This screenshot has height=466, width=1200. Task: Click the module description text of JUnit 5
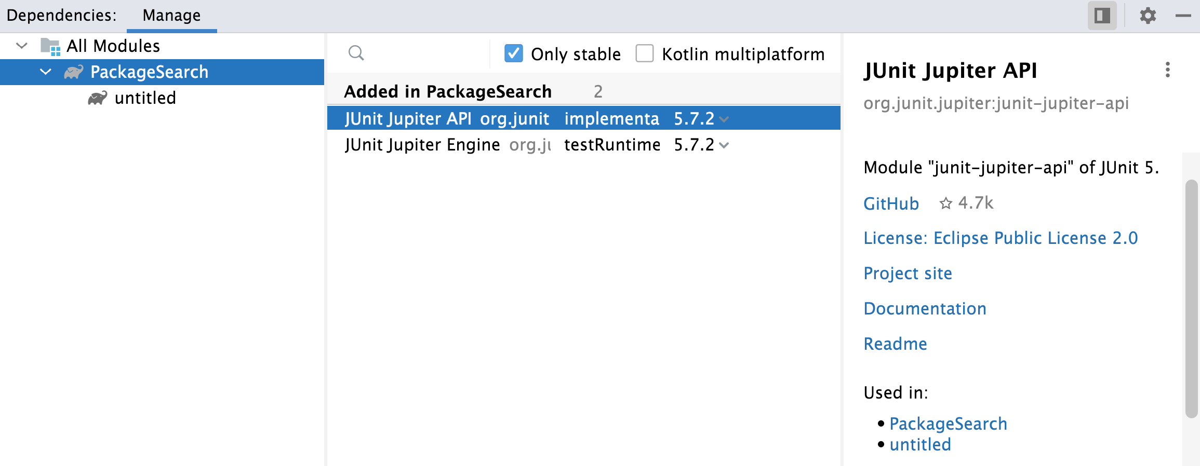click(1011, 168)
